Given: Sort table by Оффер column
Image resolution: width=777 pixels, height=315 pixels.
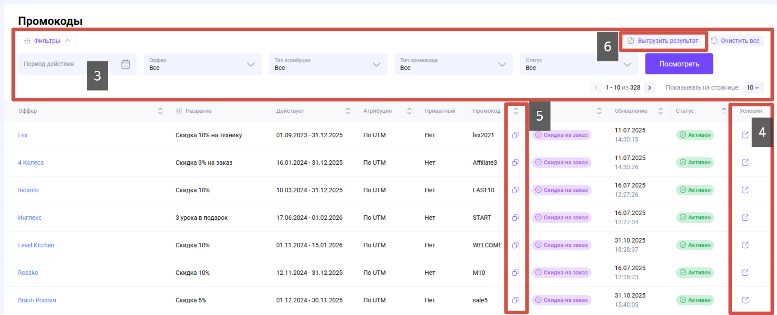Looking at the screenshot, I should pos(160,111).
